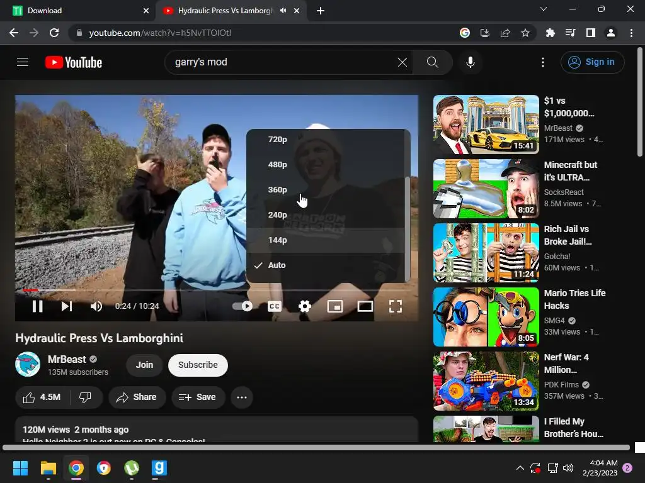Like the video with 4.5M likes

42,397
